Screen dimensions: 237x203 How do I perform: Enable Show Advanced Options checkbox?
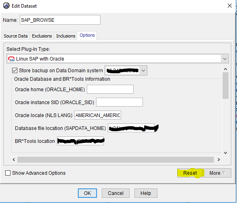point(8,173)
